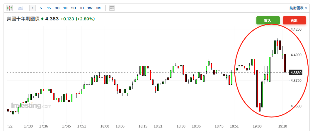Switch to the area line chart icon
This screenshot has height=131, width=315.
coord(21,8)
